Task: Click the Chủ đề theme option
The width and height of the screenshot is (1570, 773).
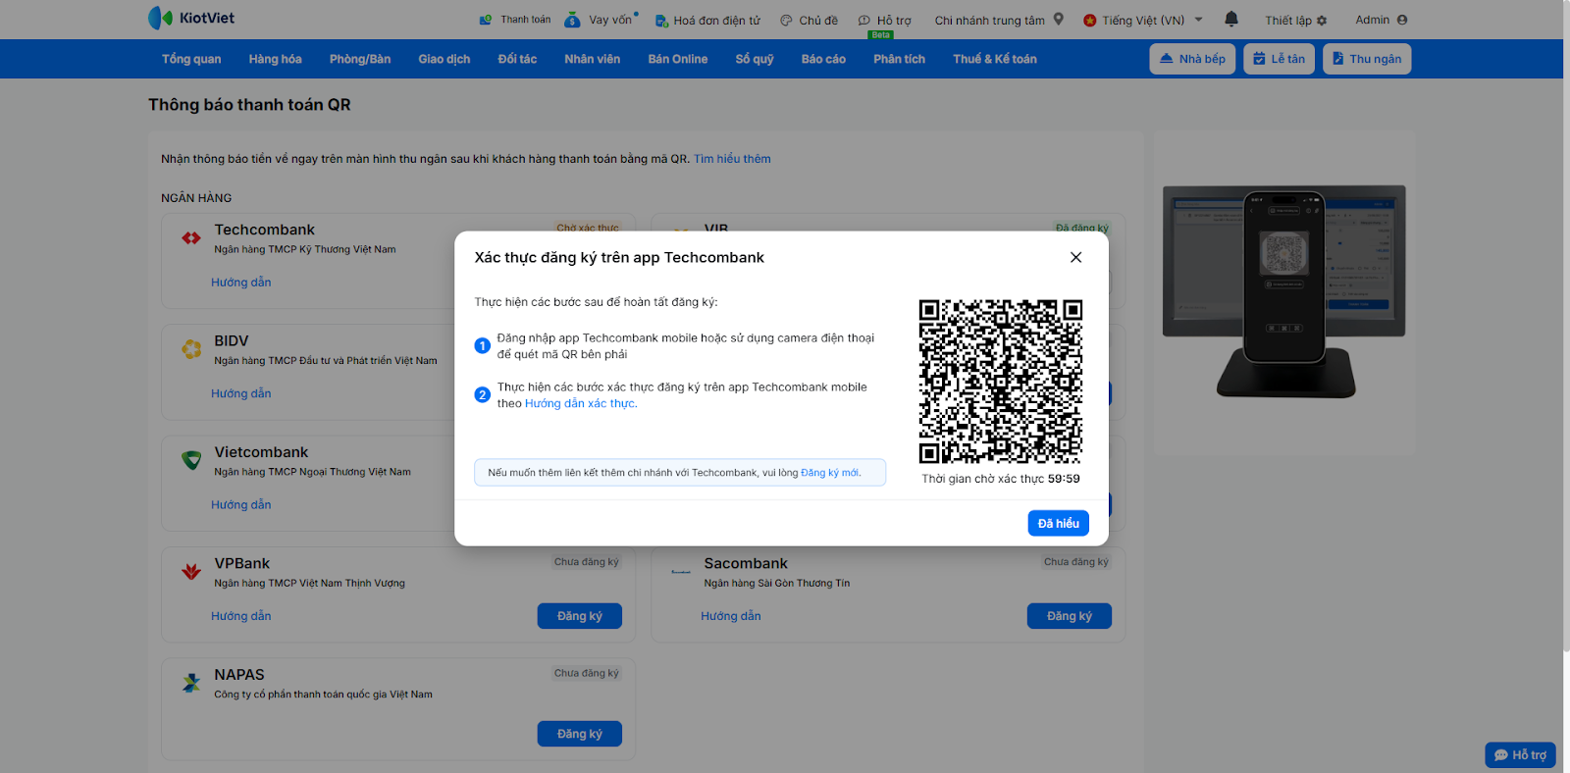Action: tap(809, 21)
